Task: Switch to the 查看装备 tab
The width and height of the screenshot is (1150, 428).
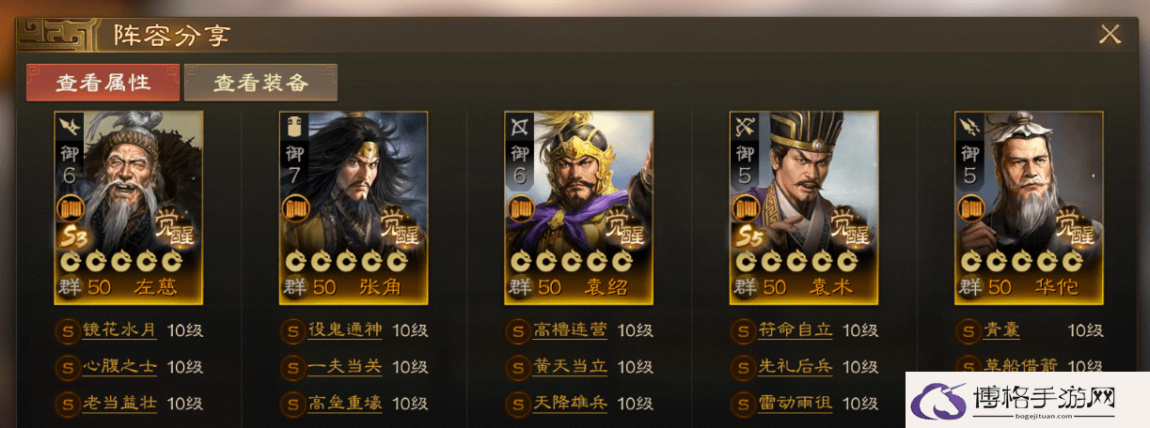Action: [260, 83]
